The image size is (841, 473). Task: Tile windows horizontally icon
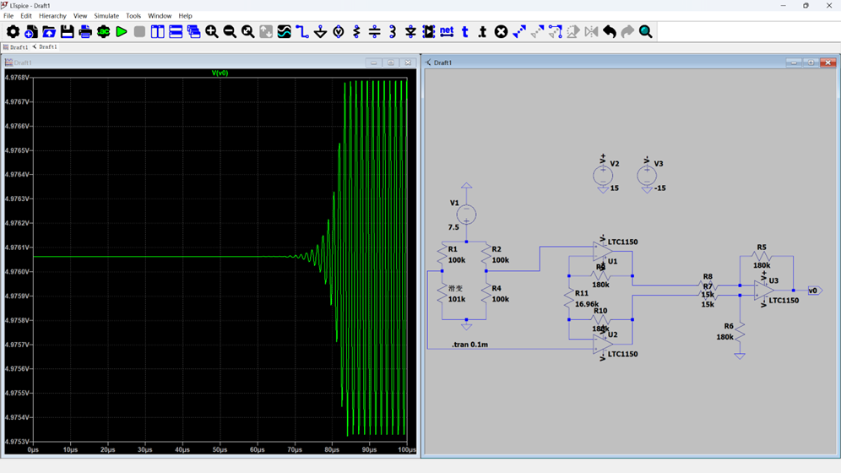point(176,31)
